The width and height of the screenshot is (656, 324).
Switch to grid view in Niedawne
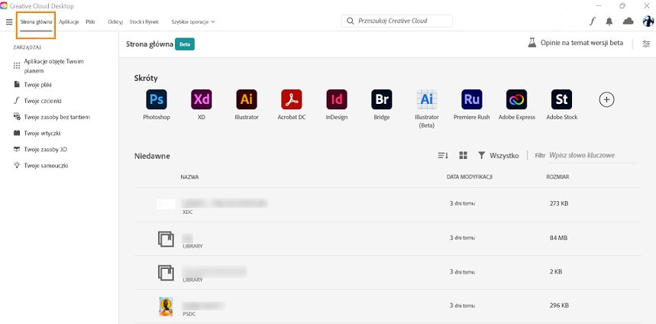[x=463, y=155]
